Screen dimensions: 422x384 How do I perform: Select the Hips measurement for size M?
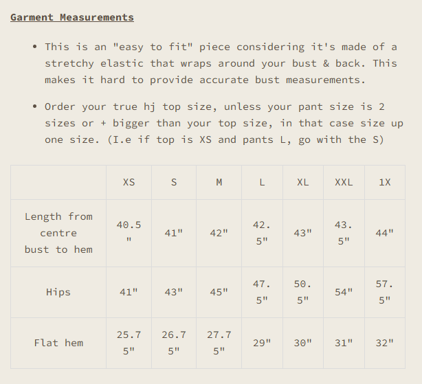[x=219, y=292]
